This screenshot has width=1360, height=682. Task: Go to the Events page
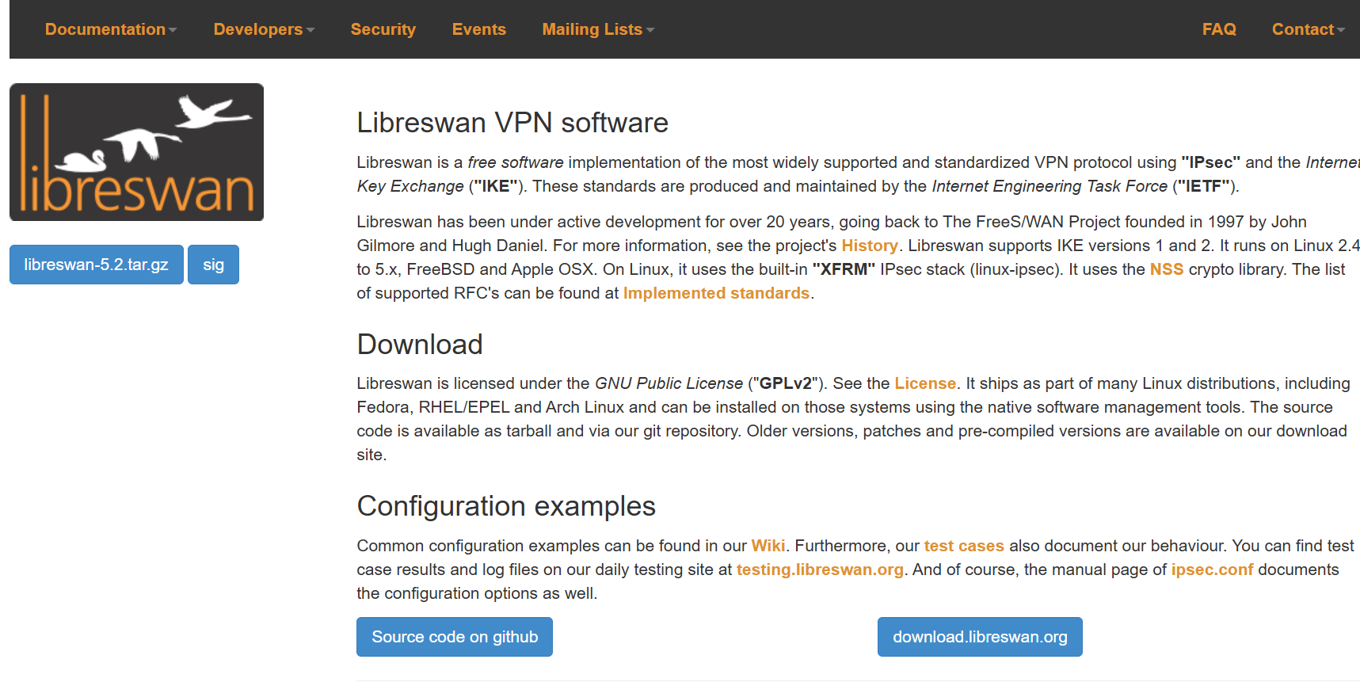tap(478, 29)
